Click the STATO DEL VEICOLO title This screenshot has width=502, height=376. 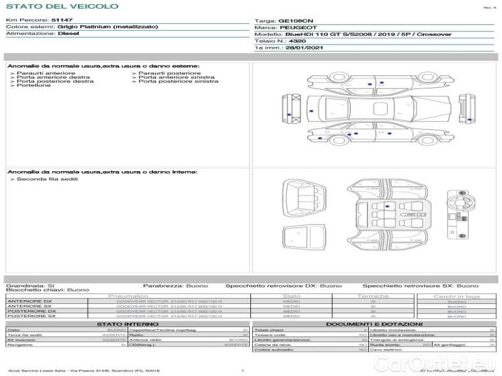61,7
